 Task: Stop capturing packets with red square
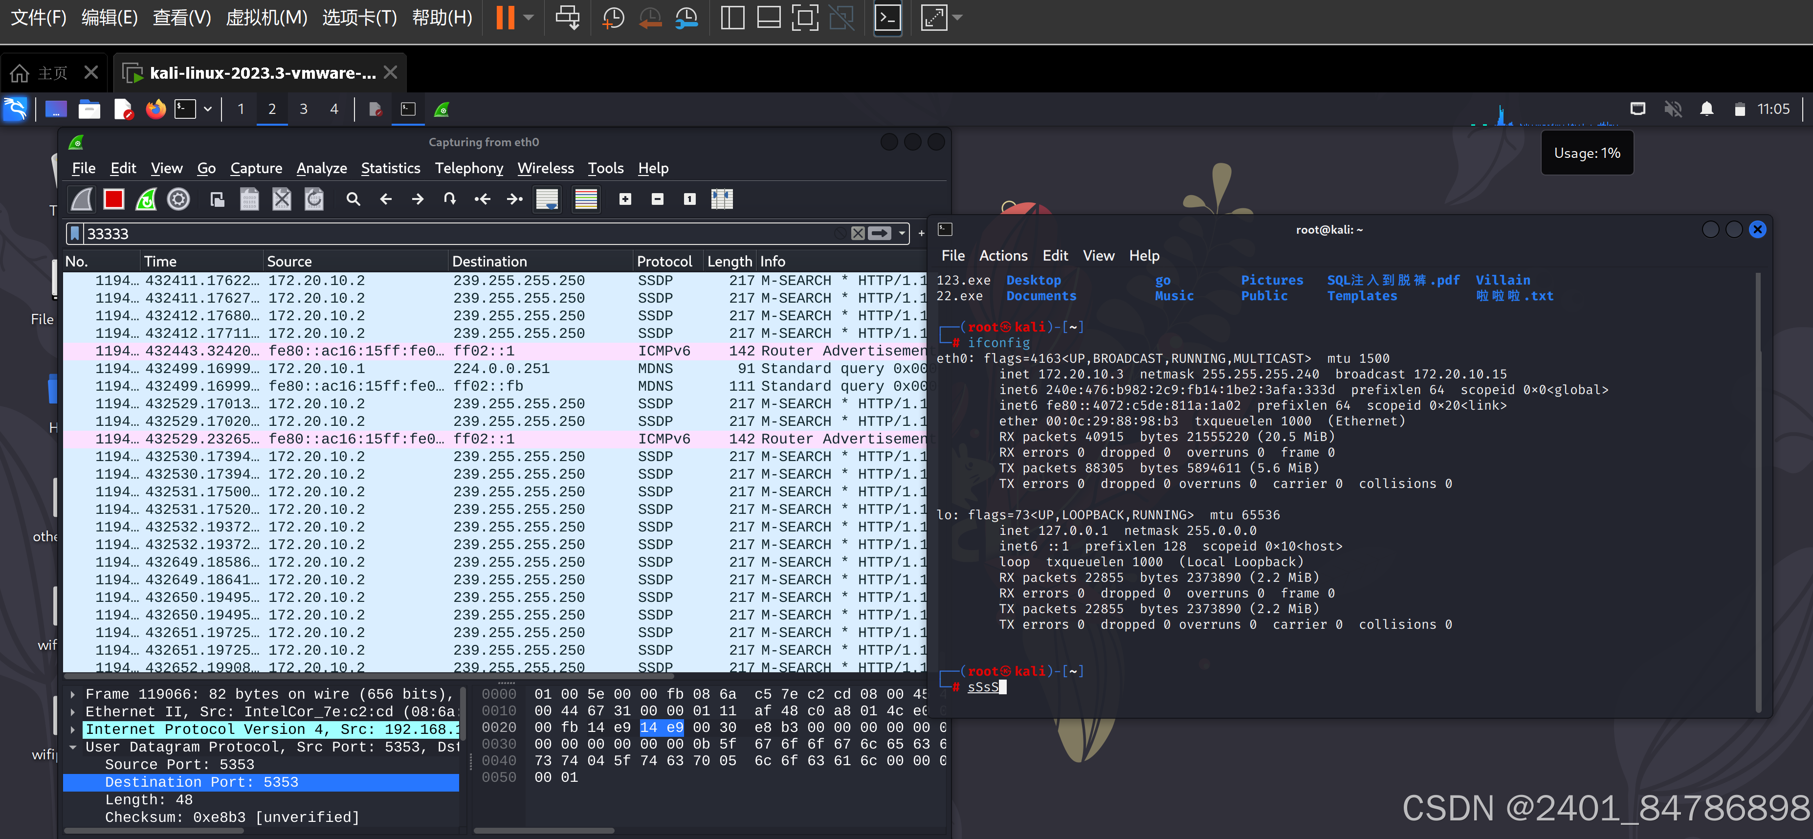pyautogui.click(x=113, y=199)
